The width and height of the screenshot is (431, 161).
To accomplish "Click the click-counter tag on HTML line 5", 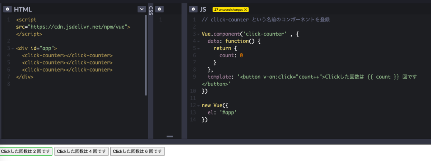I will point(67,63).
